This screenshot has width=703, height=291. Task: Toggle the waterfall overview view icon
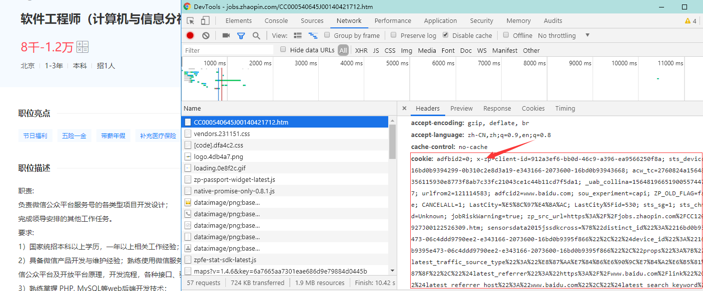pyautogui.click(x=313, y=35)
